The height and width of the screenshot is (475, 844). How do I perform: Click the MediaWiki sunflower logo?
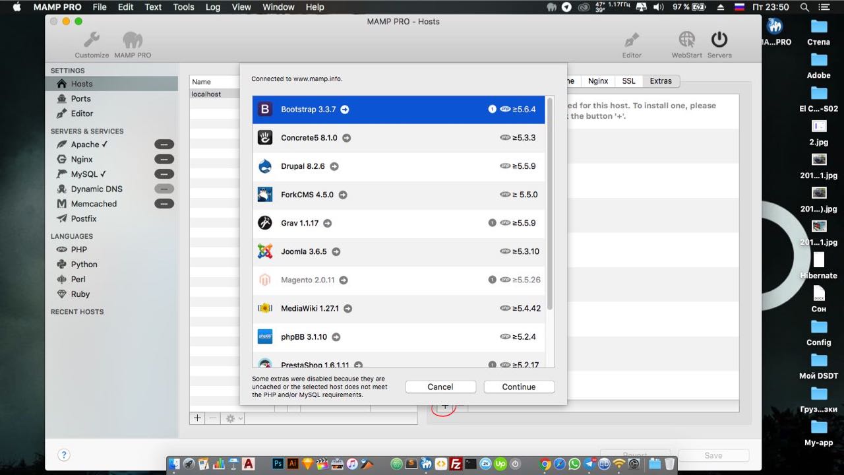coord(265,308)
